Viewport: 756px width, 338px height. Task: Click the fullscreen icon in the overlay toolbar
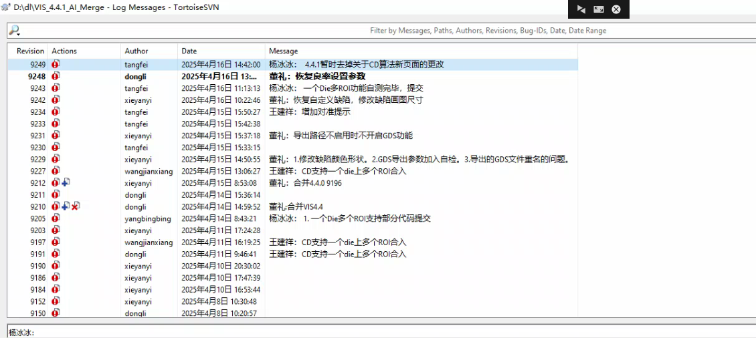pyautogui.click(x=599, y=9)
